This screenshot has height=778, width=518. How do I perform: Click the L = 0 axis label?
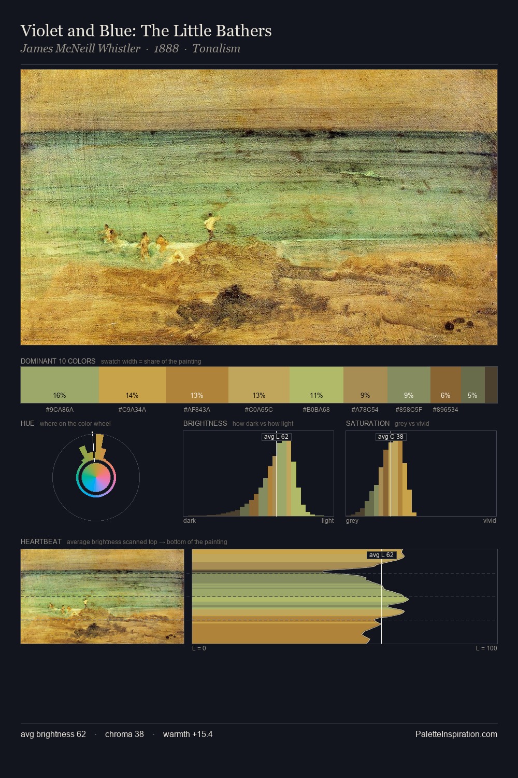[x=199, y=648]
